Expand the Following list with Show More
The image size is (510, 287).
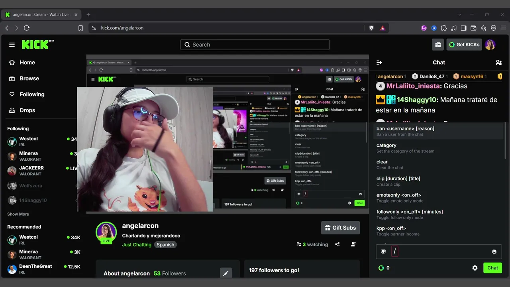point(18,214)
